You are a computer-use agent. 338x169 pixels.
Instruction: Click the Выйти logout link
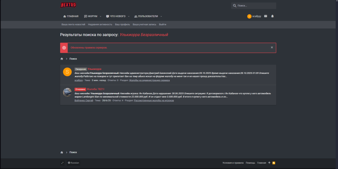(162, 24)
